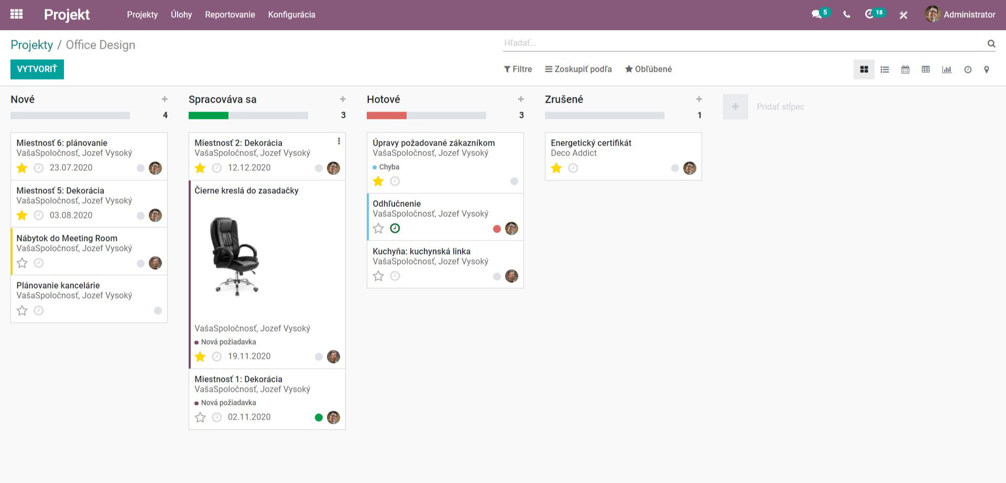Click the activity clock on Energetický certifikát card

tap(573, 168)
